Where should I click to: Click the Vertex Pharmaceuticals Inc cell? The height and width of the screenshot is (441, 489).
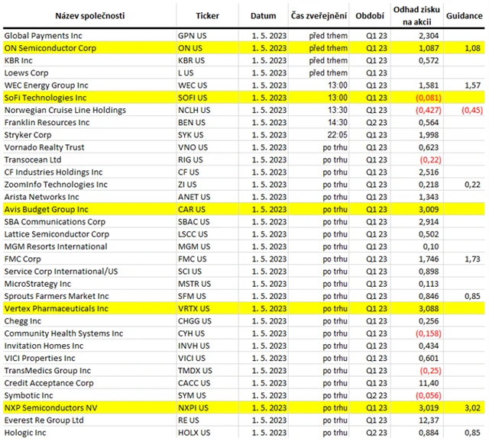click(x=57, y=308)
